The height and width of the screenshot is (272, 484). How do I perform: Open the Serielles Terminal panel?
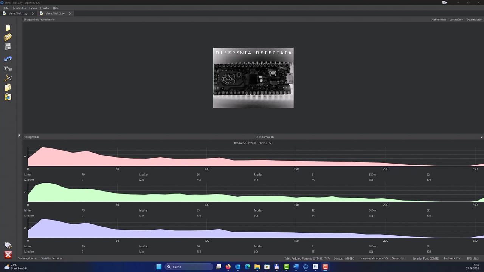[52, 258]
